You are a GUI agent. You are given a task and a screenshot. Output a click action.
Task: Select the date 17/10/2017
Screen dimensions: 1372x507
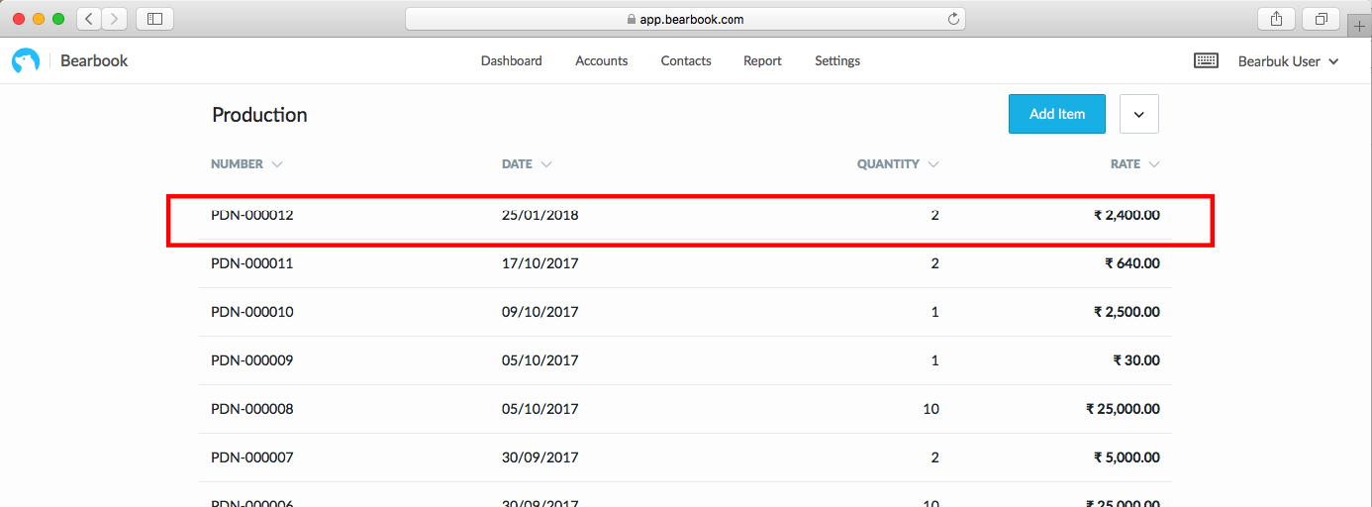(x=540, y=263)
